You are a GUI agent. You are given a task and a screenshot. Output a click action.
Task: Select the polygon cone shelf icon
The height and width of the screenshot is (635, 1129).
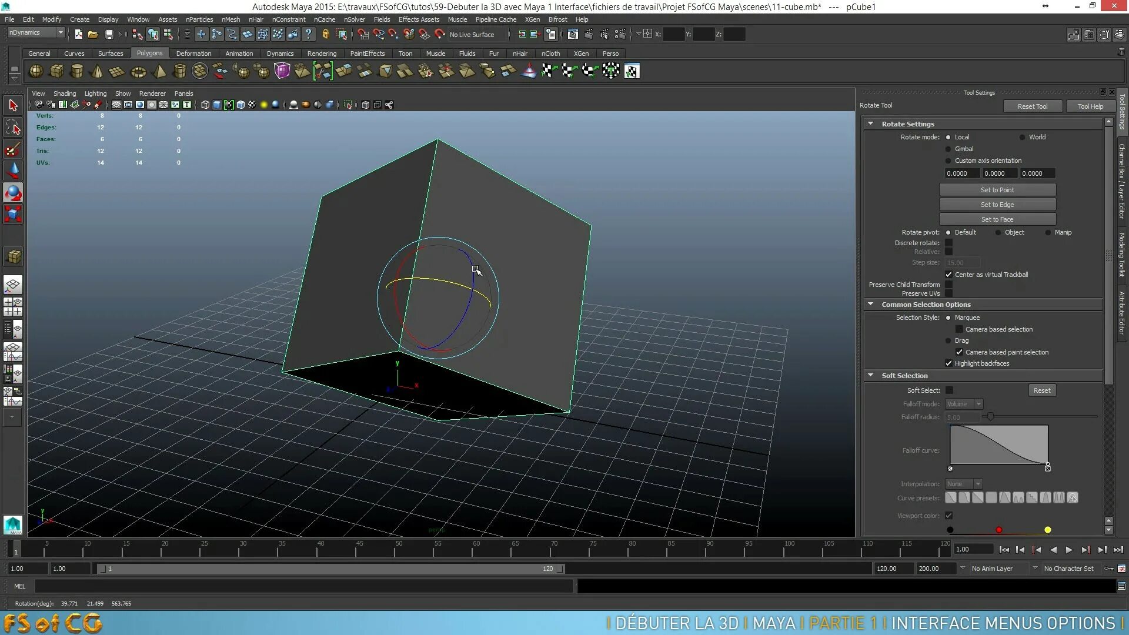[x=97, y=71]
